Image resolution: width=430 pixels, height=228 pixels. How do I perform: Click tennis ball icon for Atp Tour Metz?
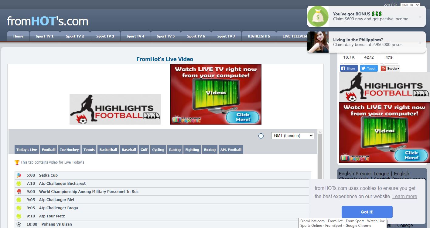point(19,216)
